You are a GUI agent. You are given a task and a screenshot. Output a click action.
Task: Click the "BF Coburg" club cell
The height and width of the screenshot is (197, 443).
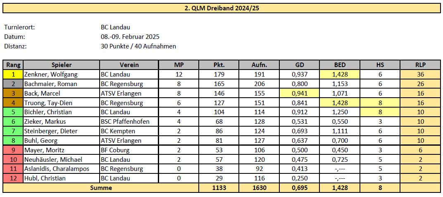click(115, 150)
